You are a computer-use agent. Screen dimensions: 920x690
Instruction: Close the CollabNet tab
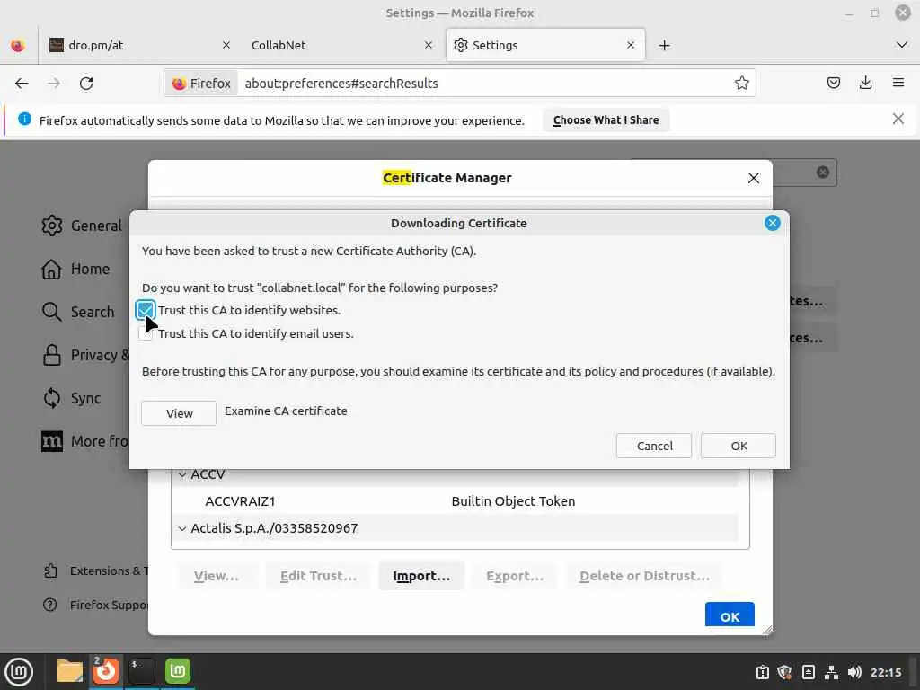[x=429, y=45]
